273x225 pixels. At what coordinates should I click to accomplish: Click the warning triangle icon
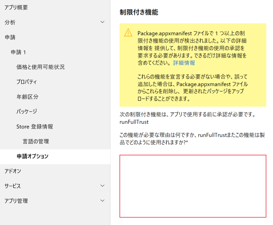pos(128,32)
